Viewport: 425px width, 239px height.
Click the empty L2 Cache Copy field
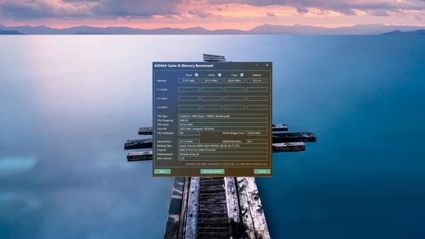pos(234,98)
